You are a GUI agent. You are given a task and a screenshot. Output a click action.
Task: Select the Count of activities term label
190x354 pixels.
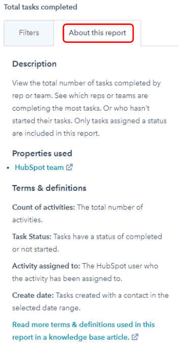43,207
